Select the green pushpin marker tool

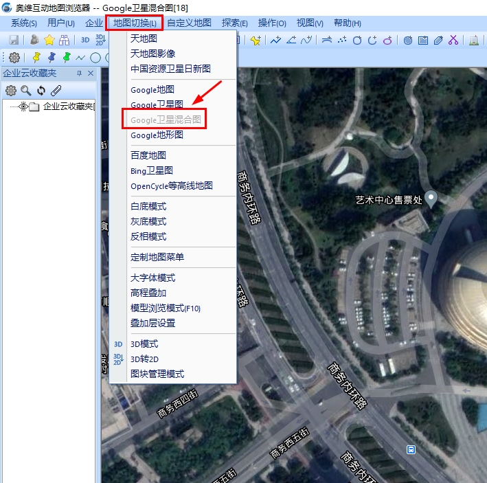67,58
